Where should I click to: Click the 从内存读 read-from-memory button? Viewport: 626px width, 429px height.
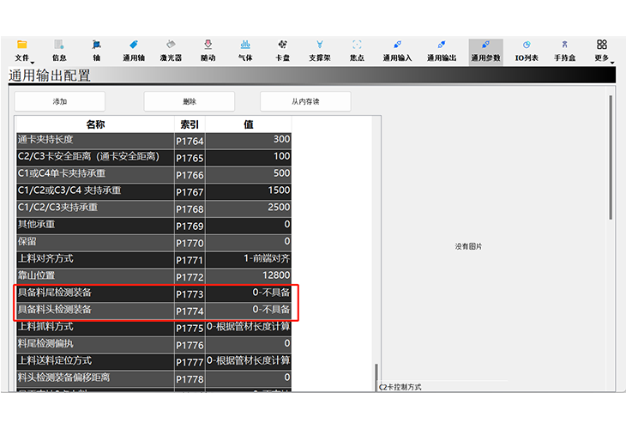(305, 101)
